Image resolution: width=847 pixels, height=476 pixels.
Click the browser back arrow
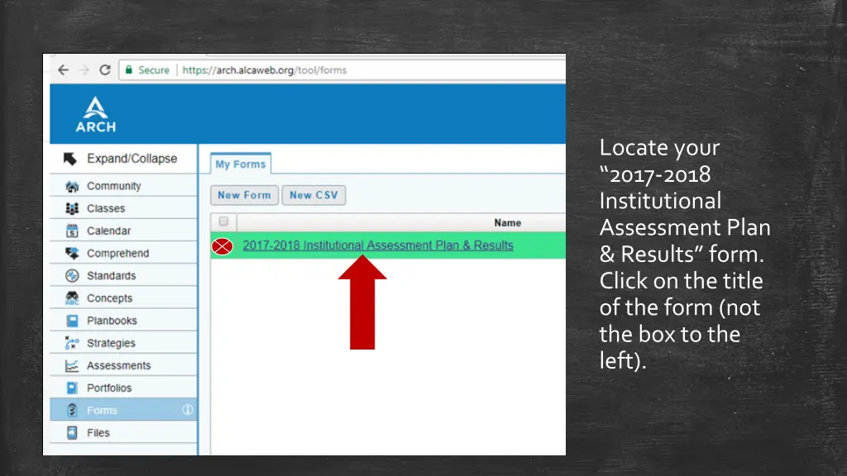pyautogui.click(x=63, y=70)
